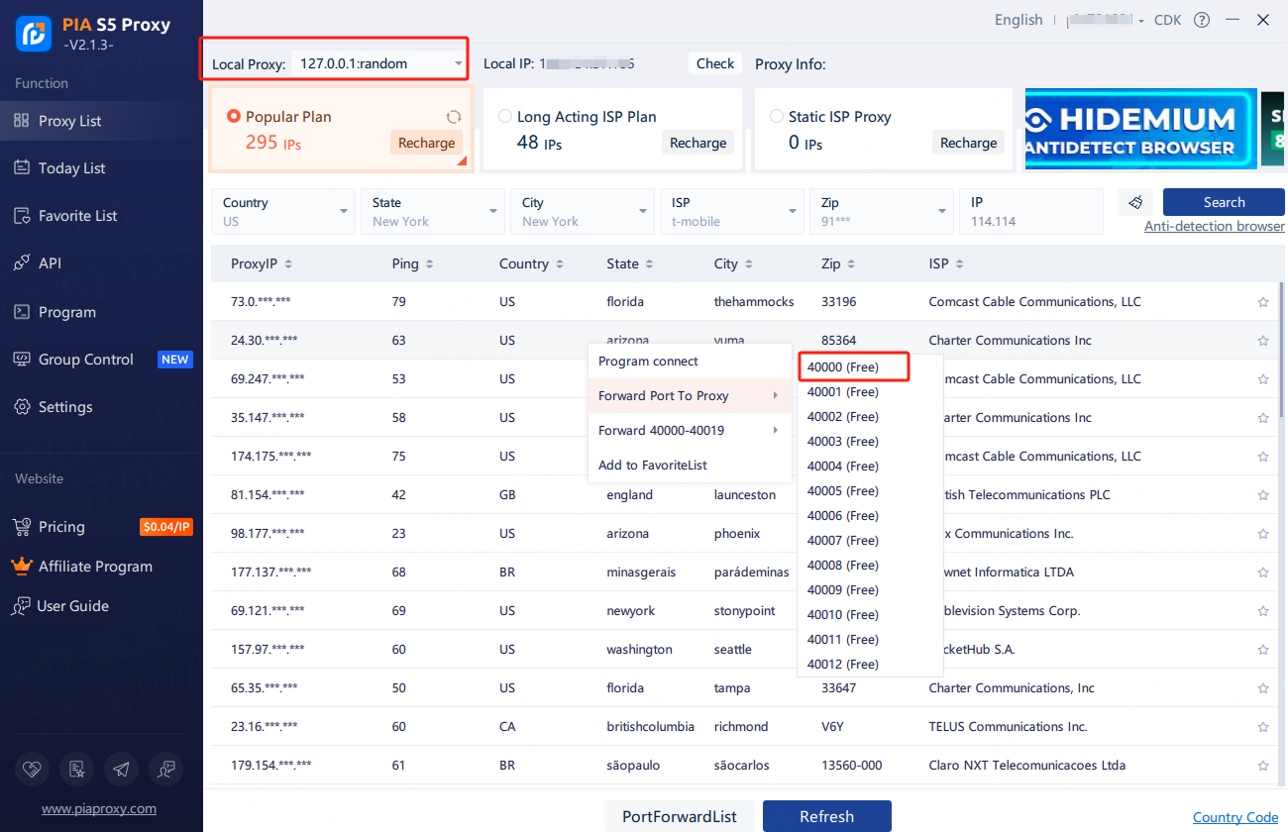Favorite the 73.0 Comcast row star
The image size is (1288, 832).
[1263, 302]
